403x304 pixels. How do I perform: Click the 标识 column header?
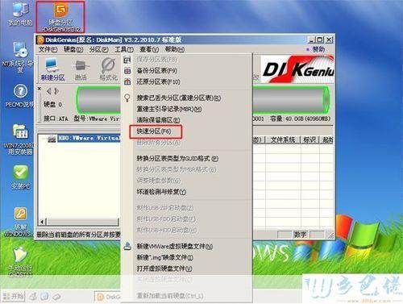point(310,140)
